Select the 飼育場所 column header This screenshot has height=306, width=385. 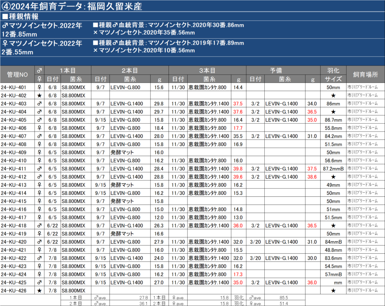pyautogui.click(x=365, y=75)
